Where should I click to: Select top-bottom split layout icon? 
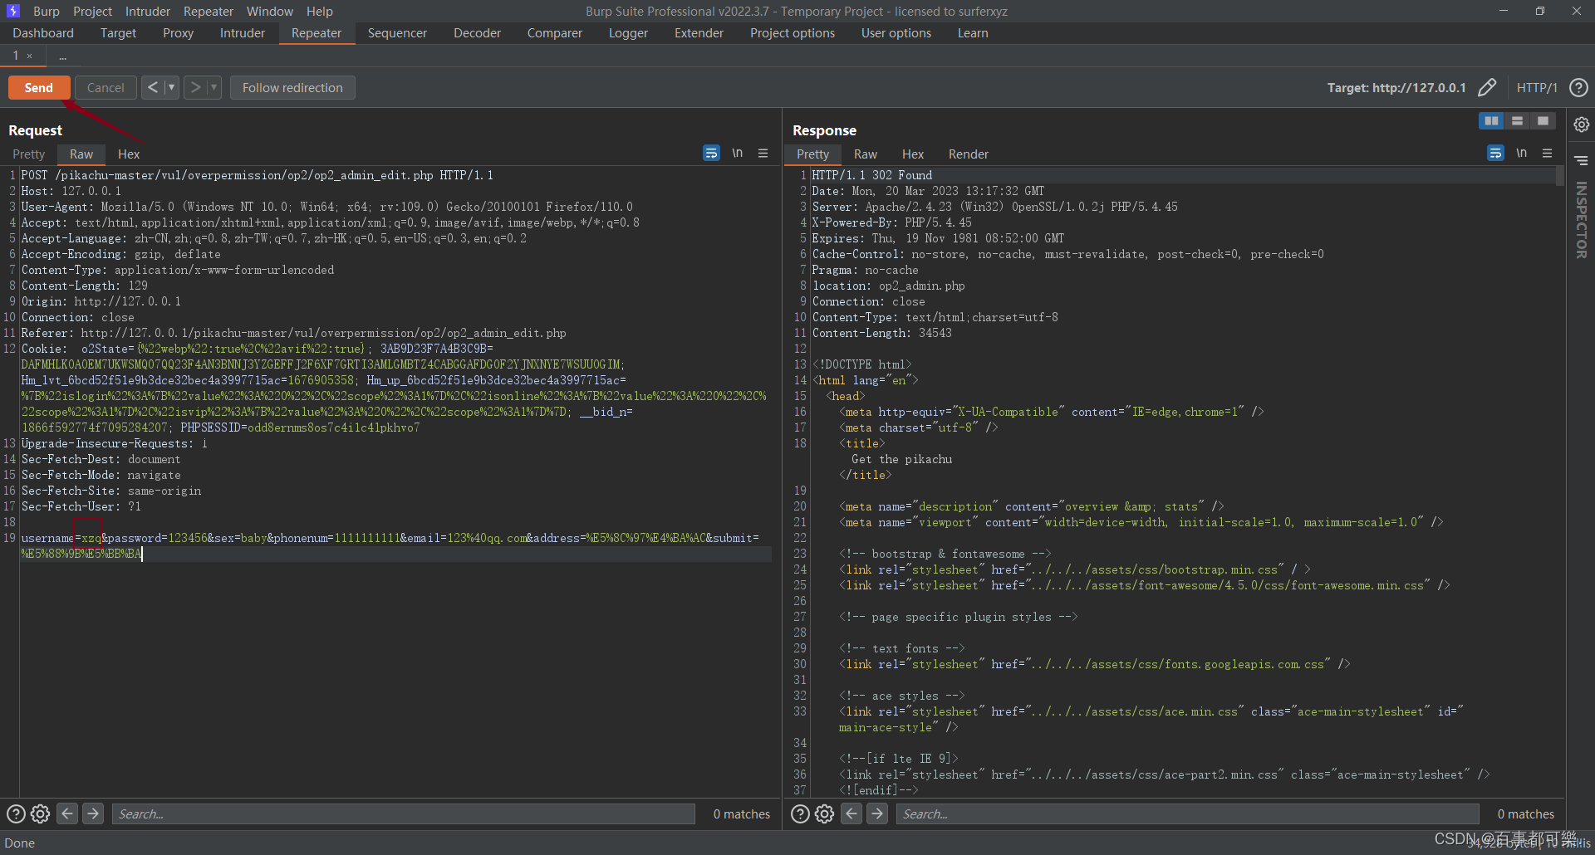click(1517, 121)
